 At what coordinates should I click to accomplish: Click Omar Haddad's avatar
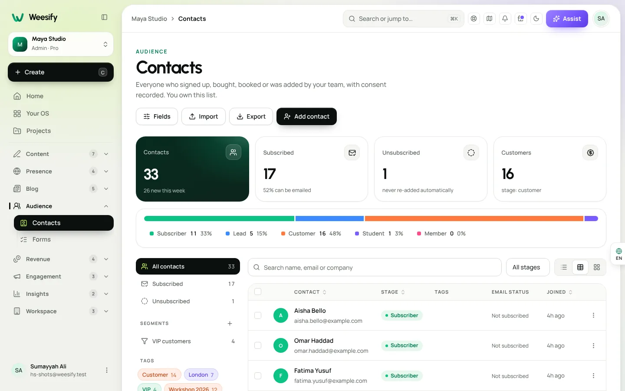[281, 345]
